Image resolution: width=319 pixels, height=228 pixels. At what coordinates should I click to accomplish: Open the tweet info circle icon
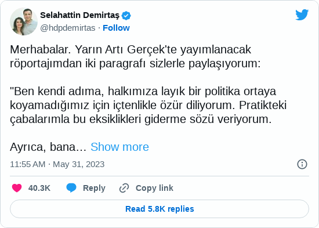(x=302, y=164)
